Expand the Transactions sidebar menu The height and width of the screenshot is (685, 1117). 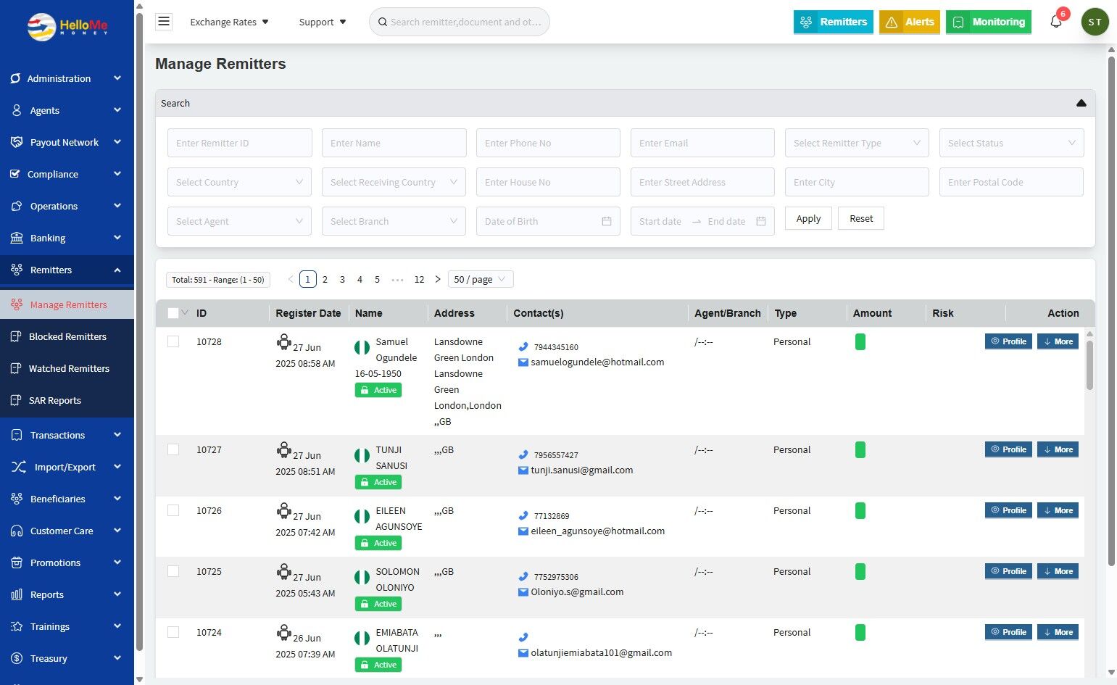click(x=67, y=435)
